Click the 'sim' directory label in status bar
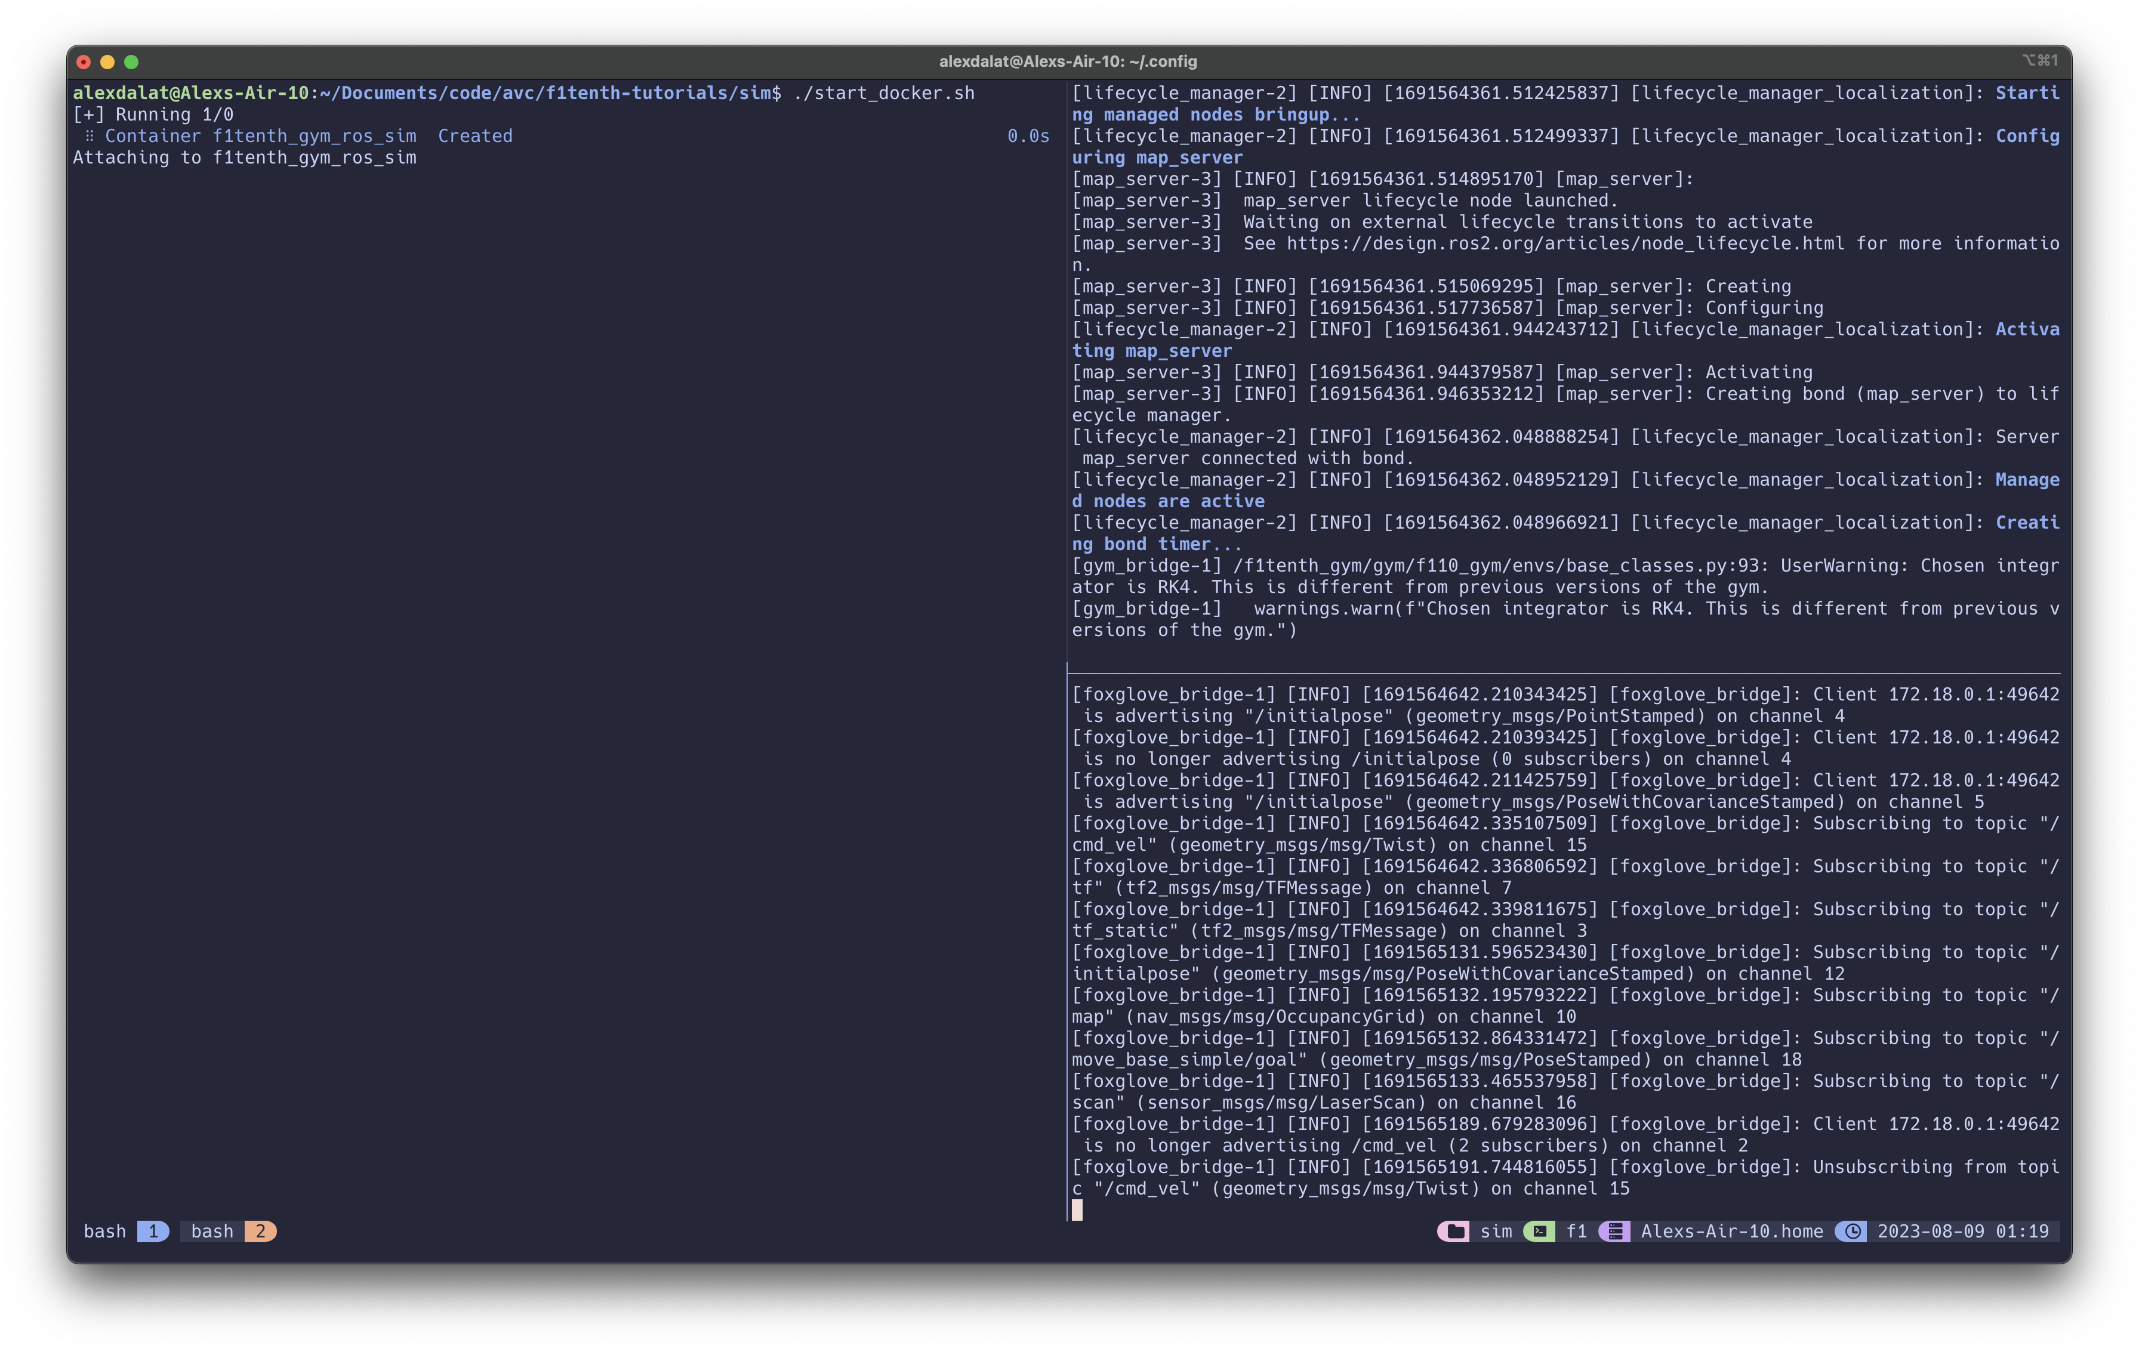The image size is (2139, 1352). click(x=1496, y=1231)
